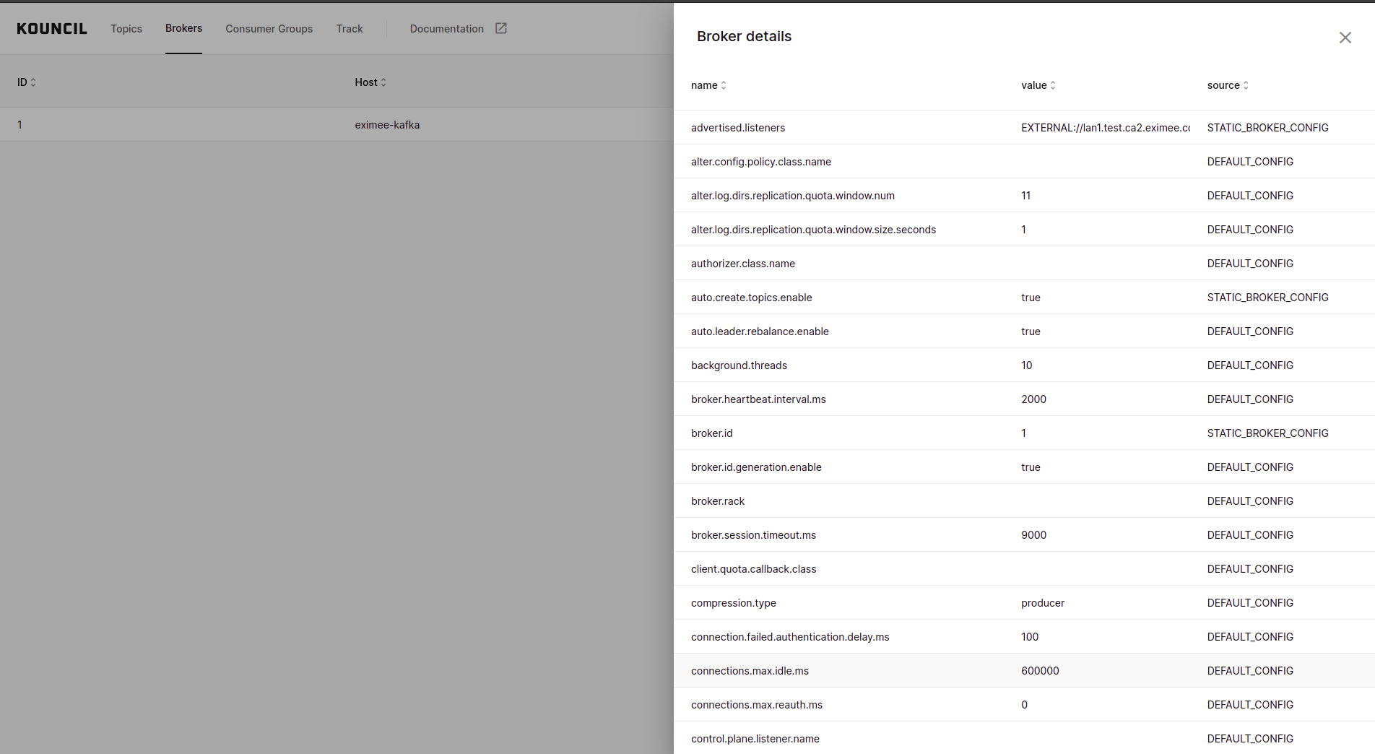Close the Broker details panel

(x=1345, y=38)
